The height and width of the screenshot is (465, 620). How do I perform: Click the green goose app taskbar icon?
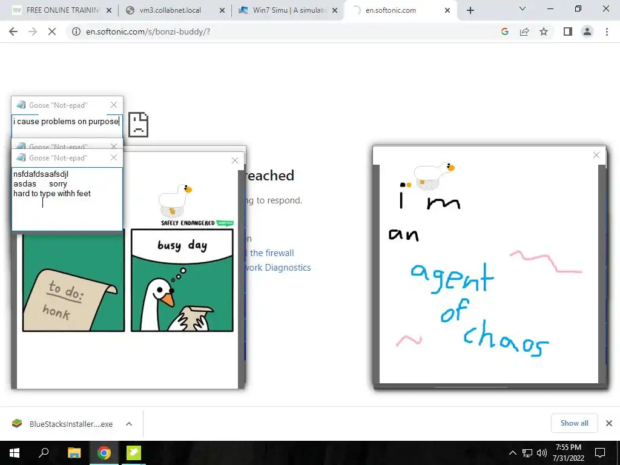click(x=134, y=453)
